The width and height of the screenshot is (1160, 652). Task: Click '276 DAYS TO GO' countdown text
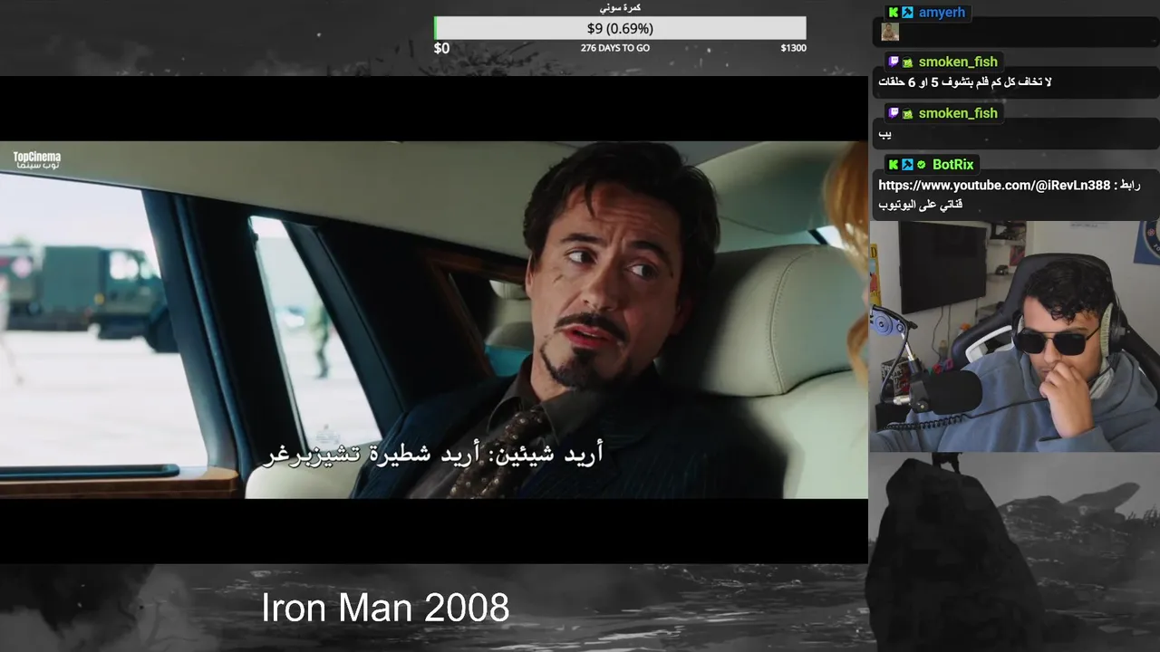click(615, 48)
